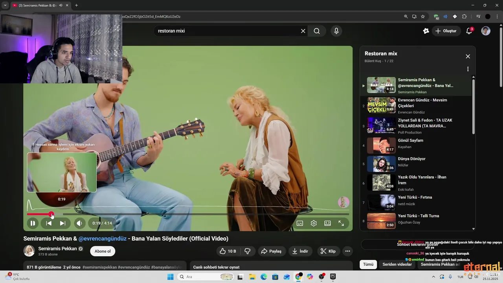
Task: Toggle subtitles (captions) in the player
Action: click(300, 223)
